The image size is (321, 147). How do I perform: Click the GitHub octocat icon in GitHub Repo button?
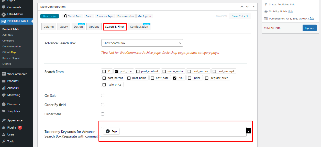[65, 16]
